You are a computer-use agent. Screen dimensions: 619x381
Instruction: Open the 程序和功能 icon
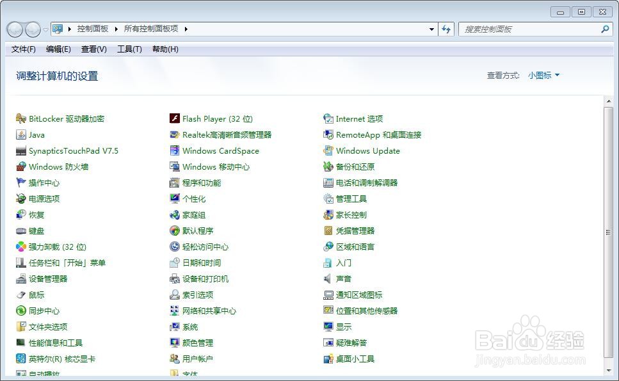(175, 182)
